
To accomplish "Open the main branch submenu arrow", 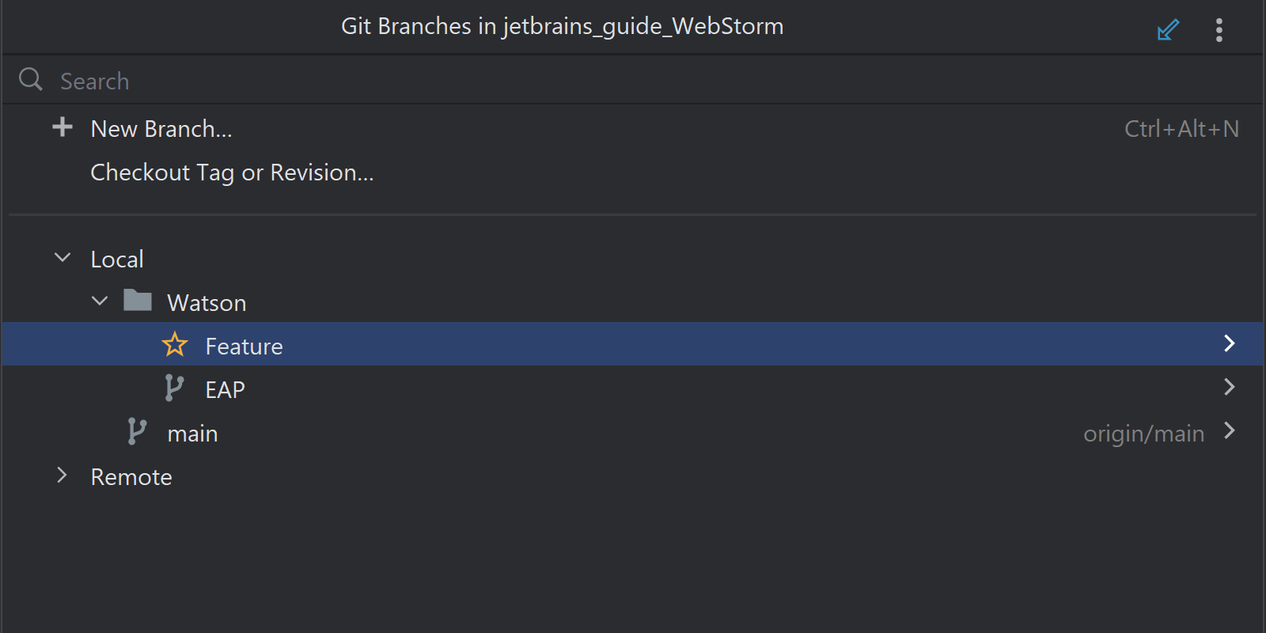I will tap(1229, 430).
